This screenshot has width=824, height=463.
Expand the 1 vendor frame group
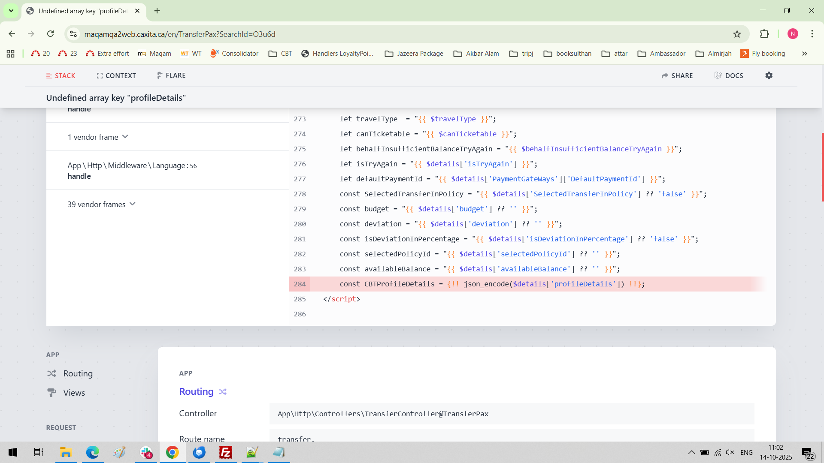(98, 137)
